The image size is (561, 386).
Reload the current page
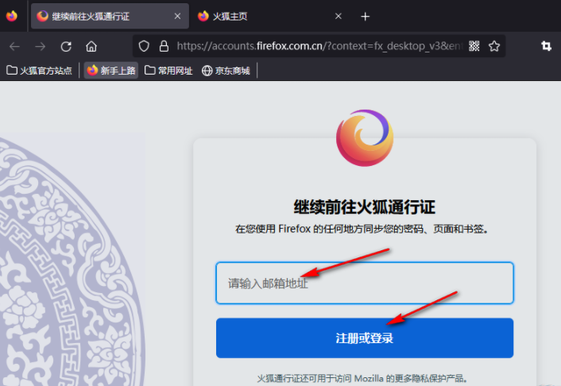66,46
